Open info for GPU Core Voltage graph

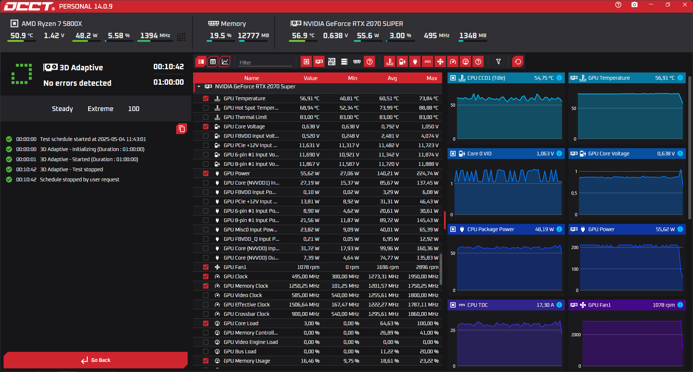click(x=680, y=154)
